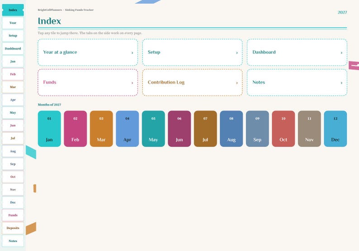Select the Feb side tab
359x251 pixels.
13,74
